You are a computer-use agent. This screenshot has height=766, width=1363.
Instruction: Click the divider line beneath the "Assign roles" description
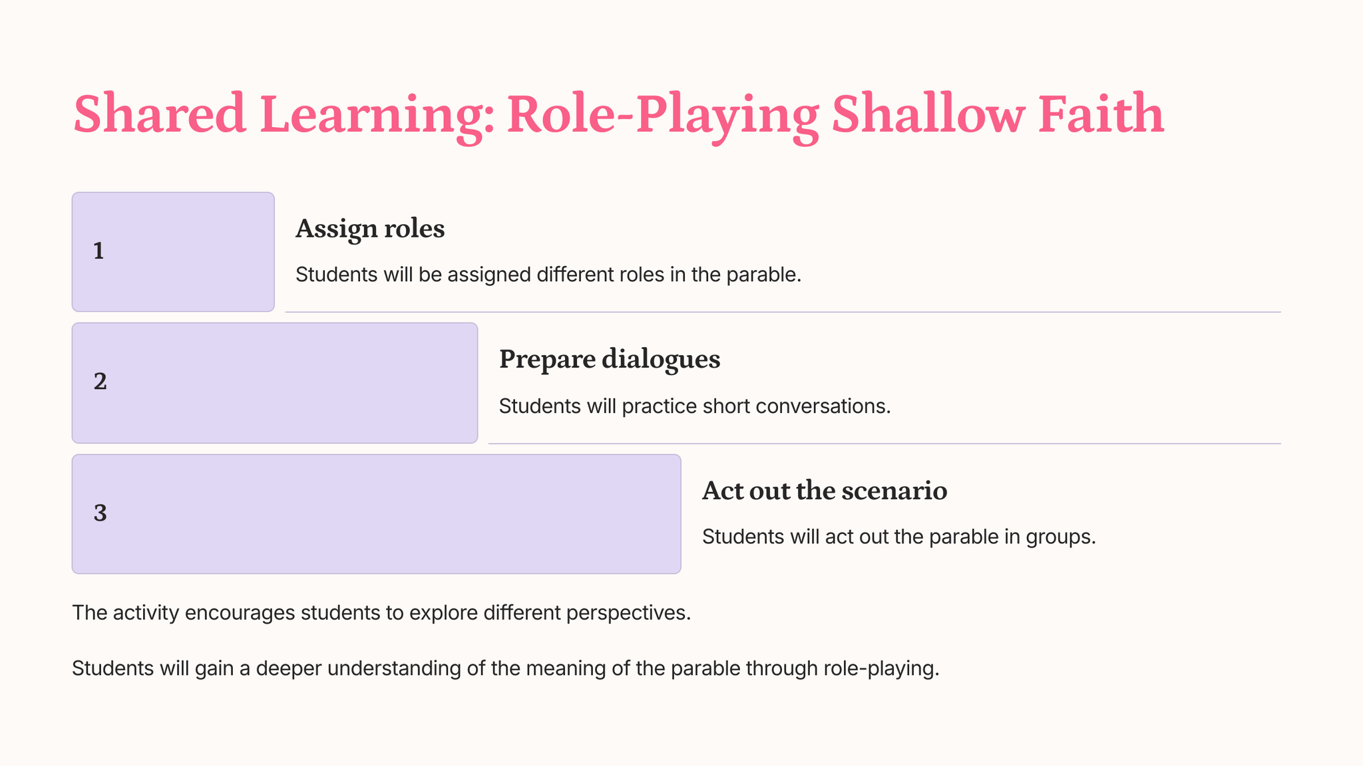782,312
